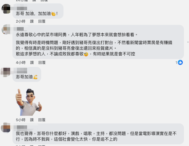
Task: Click blurred commenter name above 澎哥 加油,加加油
Action: (x=22, y=8)
